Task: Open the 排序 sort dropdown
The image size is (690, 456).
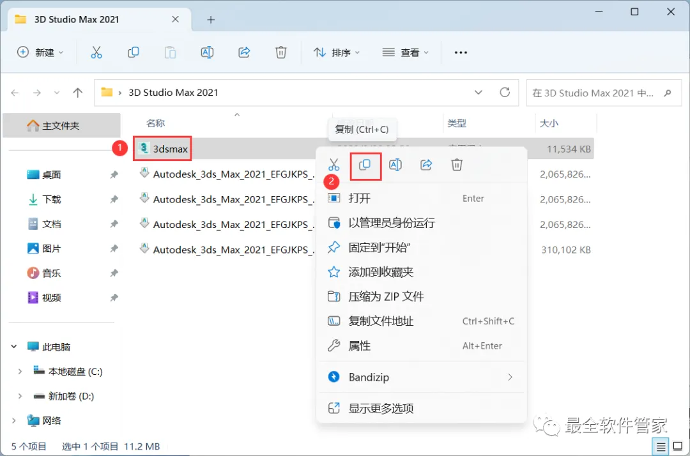Action: (337, 52)
